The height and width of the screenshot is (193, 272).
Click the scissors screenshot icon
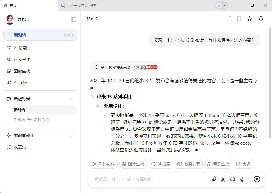click(x=223, y=179)
